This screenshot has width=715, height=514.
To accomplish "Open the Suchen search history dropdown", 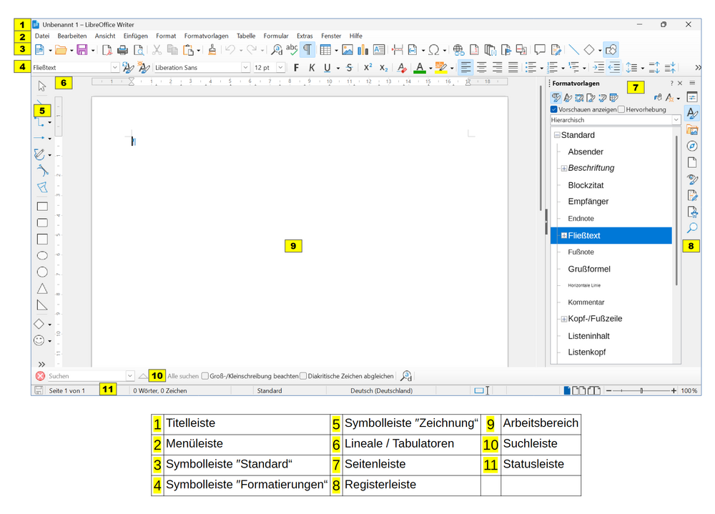I will [x=130, y=376].
